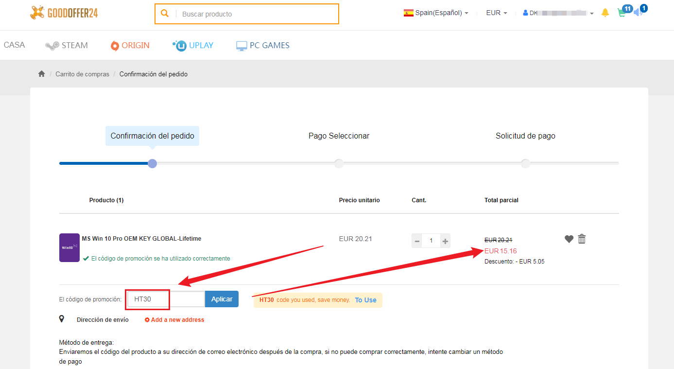Screen dimensions: 674x369
Task: Click the home breadcrumb icon
Action: (41, 74)
